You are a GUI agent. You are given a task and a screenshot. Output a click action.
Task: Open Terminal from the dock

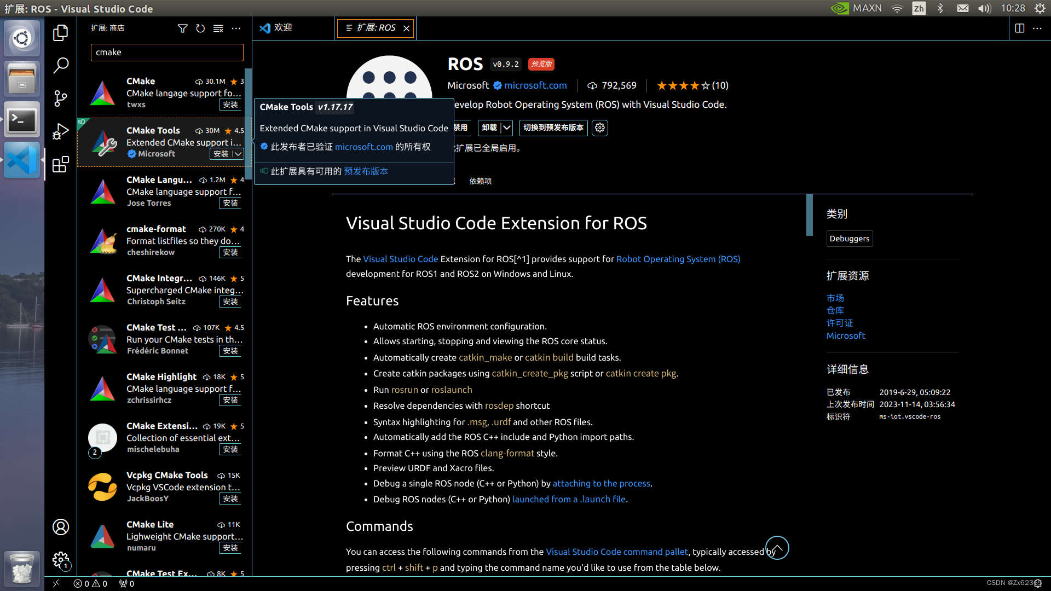click(x=22, y=119)
